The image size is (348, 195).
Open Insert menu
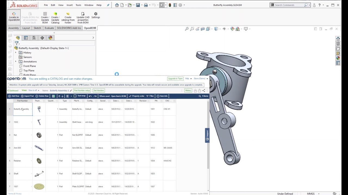(70, 5)
